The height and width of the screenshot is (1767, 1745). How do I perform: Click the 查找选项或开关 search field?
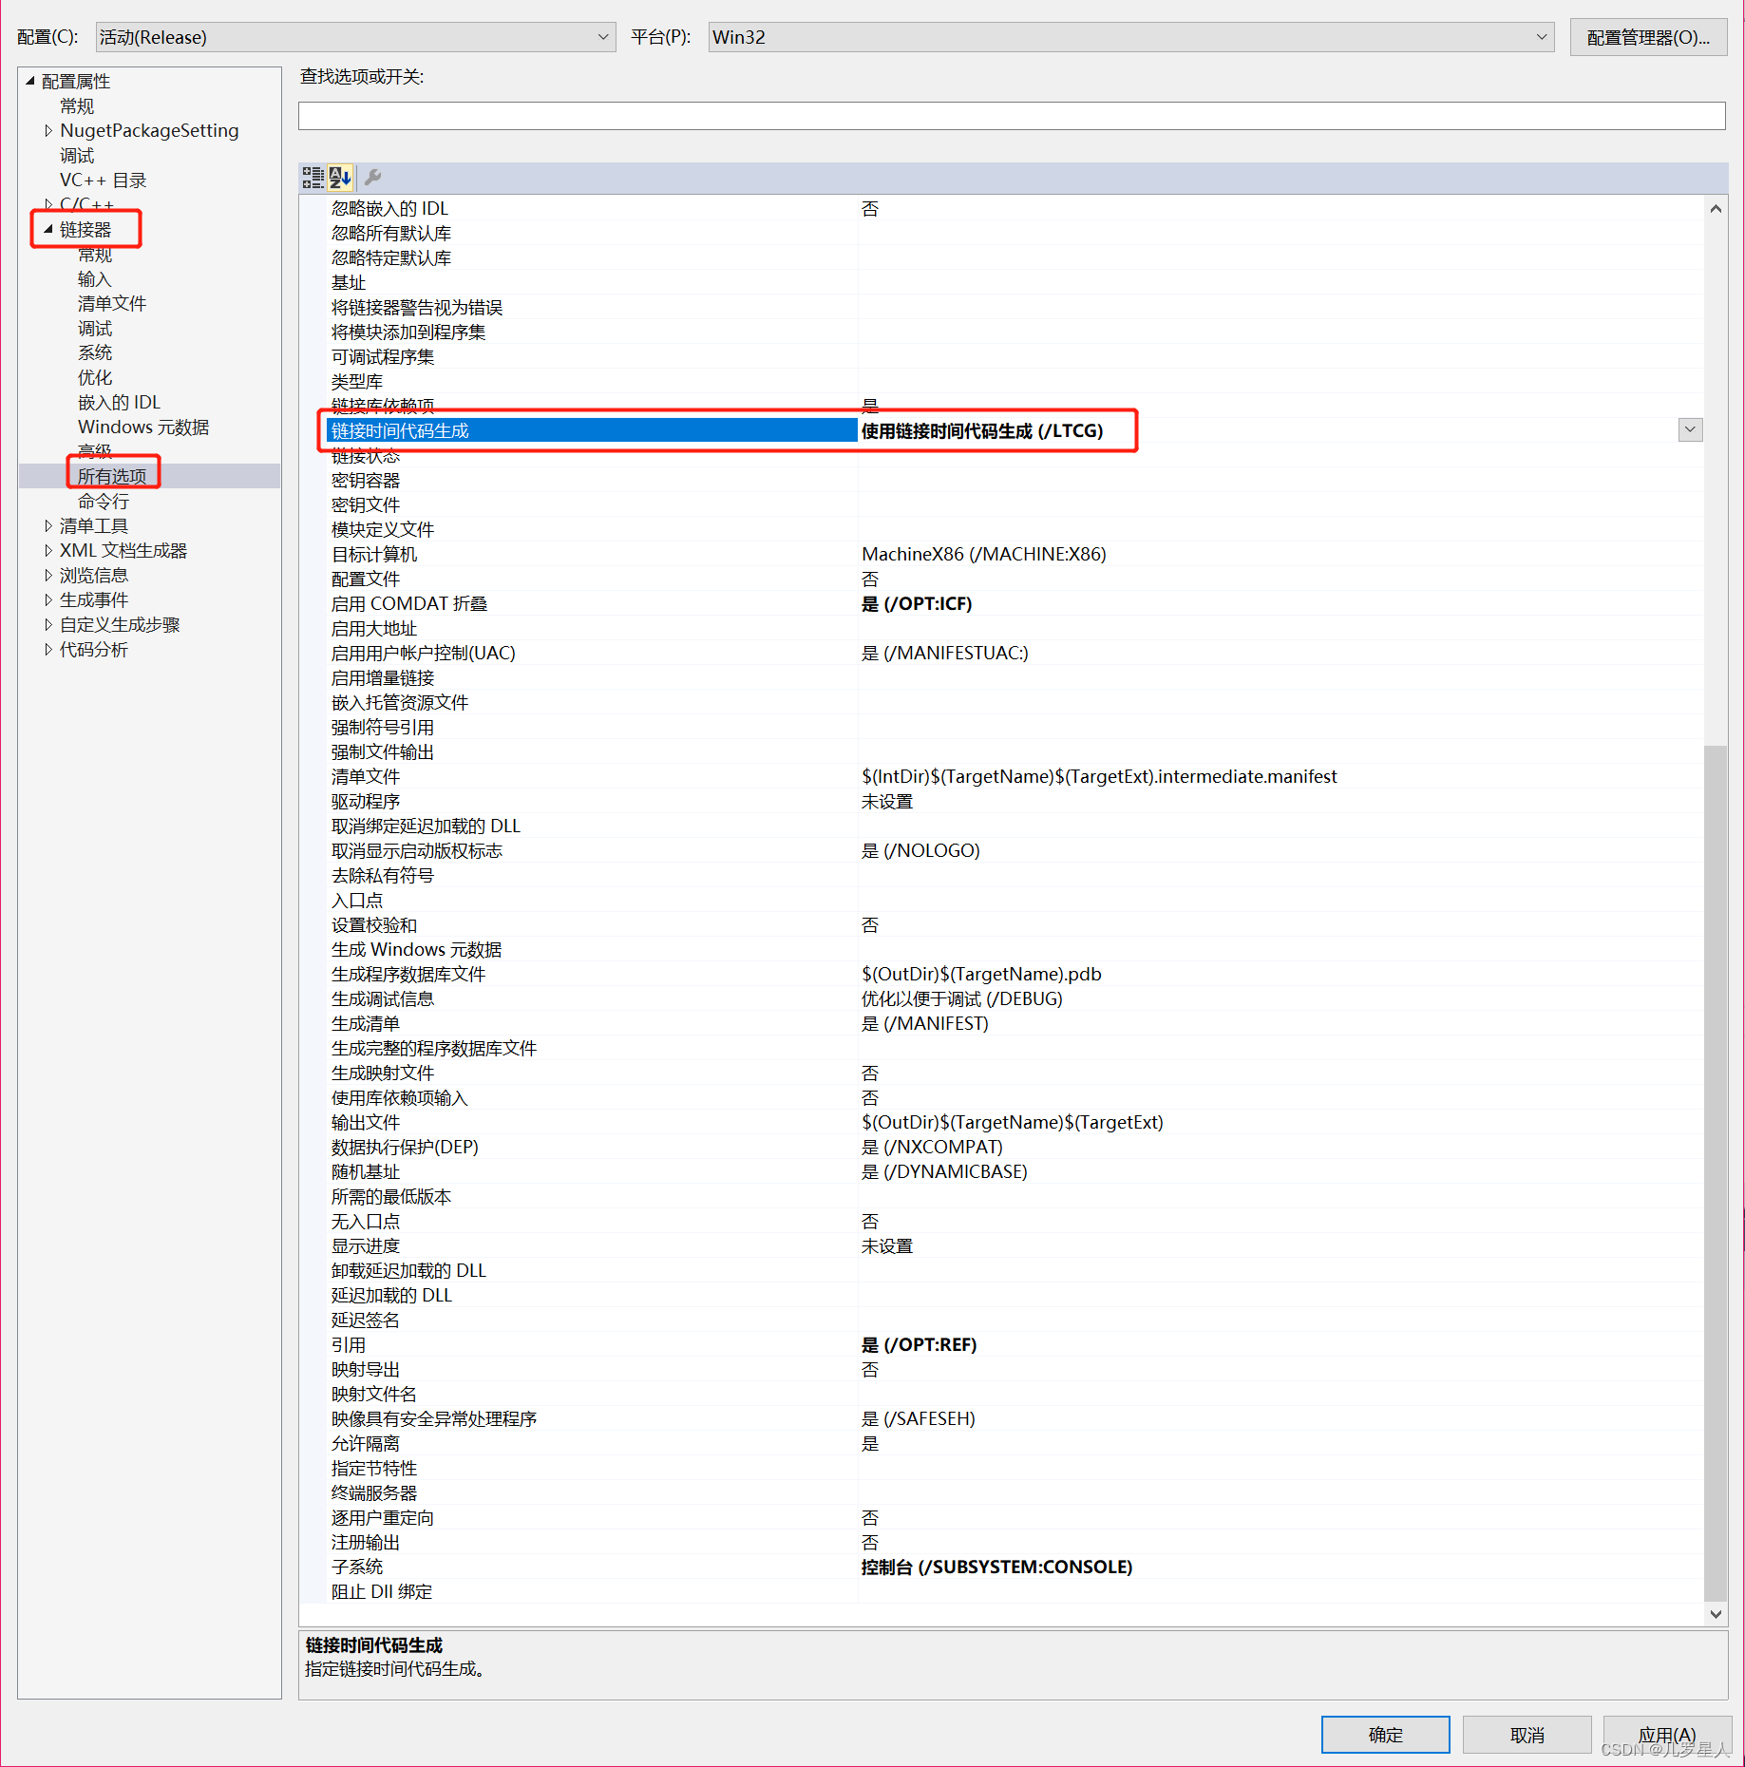[1012, 116]
